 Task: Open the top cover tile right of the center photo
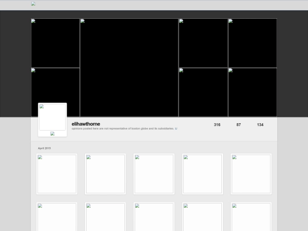tap(203, 43)
